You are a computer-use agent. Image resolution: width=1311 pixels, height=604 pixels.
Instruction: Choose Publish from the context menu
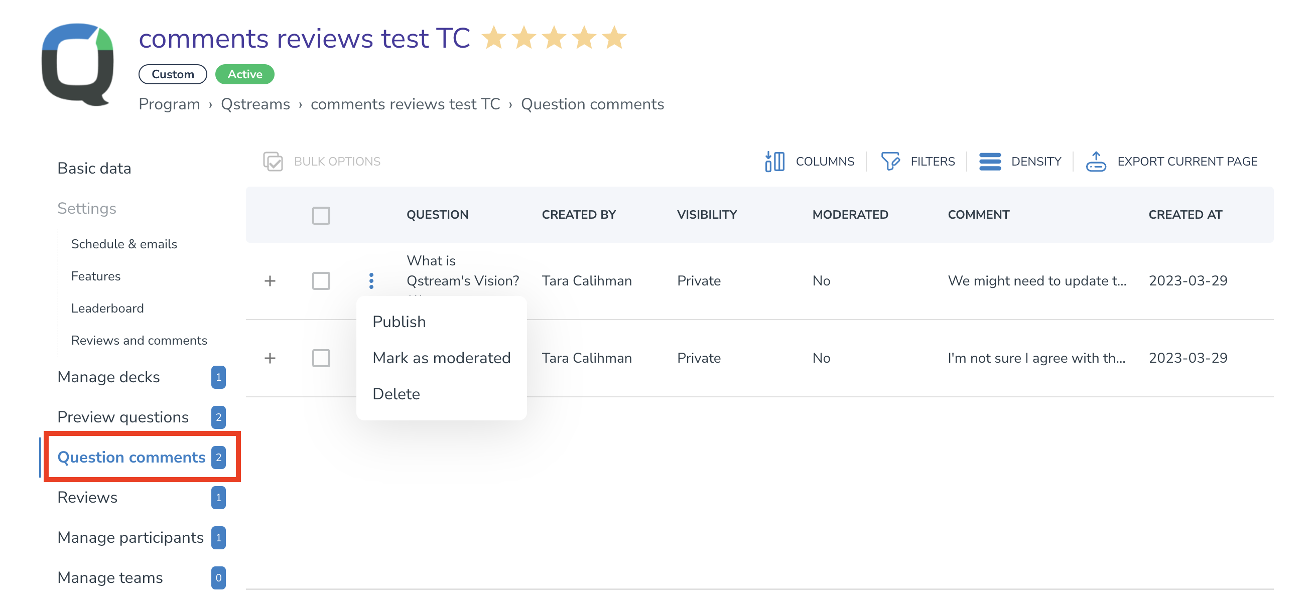tap(399, 322)
